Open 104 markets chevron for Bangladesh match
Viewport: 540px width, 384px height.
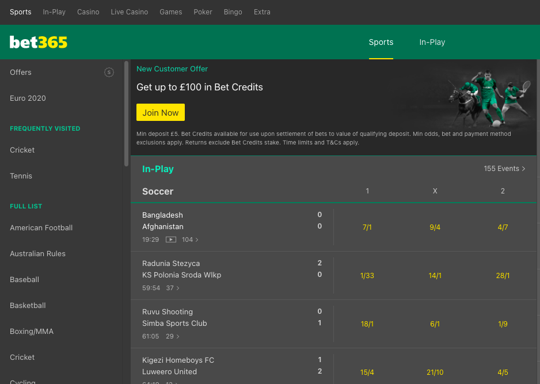(x=190, y=239)
